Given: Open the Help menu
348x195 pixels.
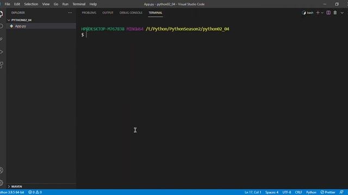Looking at the screenshot, I should 93,4.
